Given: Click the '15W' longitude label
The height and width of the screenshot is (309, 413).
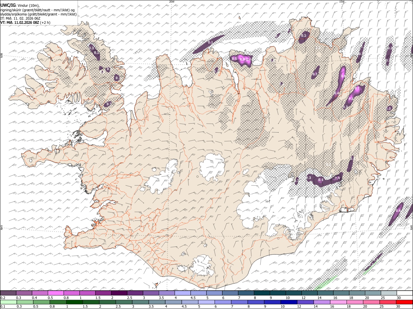Looking at the screenshot, I should (x=342, y=2).
